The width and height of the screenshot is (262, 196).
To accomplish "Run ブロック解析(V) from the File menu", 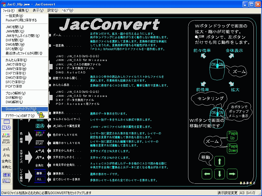I will [x=25, y=93].
